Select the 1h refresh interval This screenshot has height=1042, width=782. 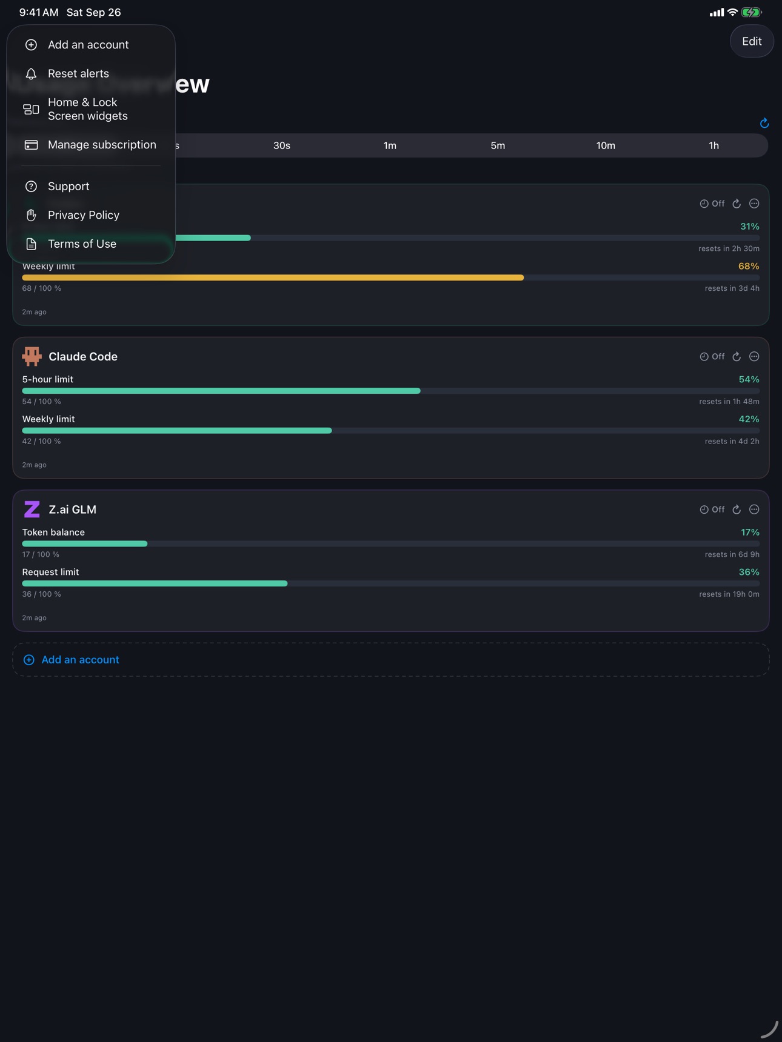pyautogui.click(x=713, y=145)
